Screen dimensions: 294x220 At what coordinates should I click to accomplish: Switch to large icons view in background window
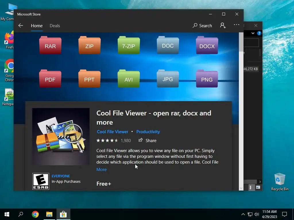[x=258, y=187]
